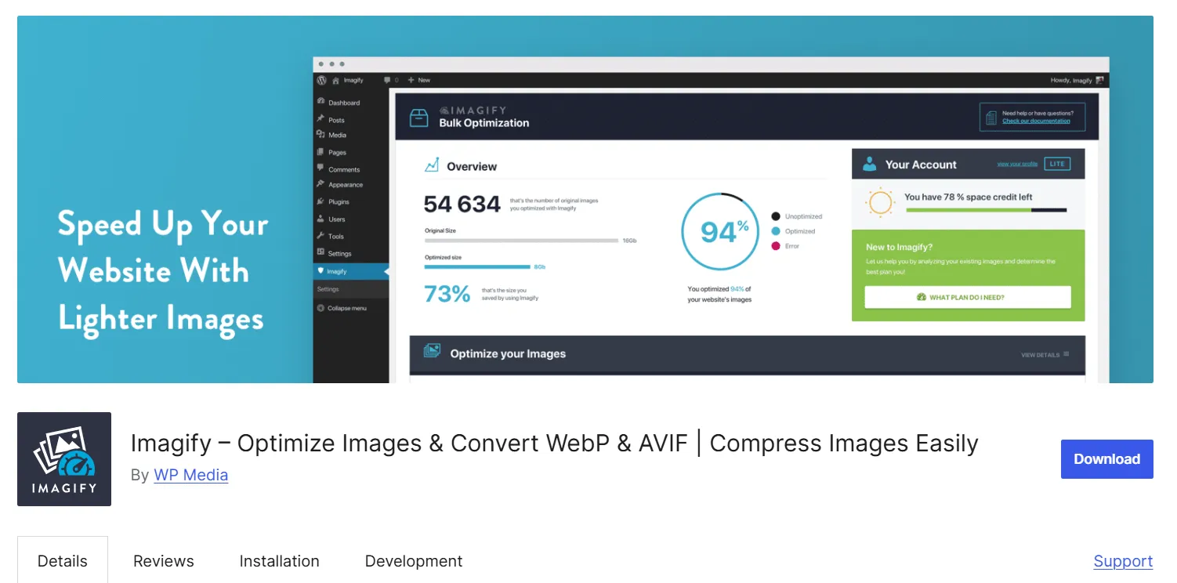The width and height of the screenshot is (1177, 583).
Task: Click the WHAT PLAN DO I NEED? button
Action: pos(968,298)
